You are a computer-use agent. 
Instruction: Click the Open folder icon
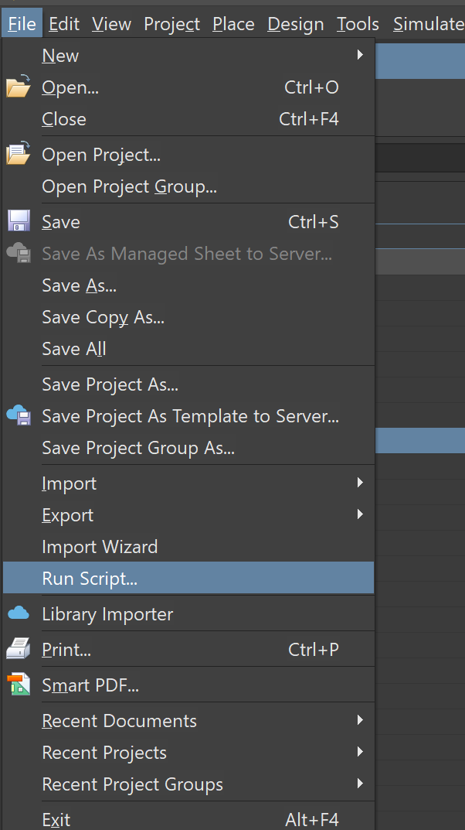coord(18,87)
